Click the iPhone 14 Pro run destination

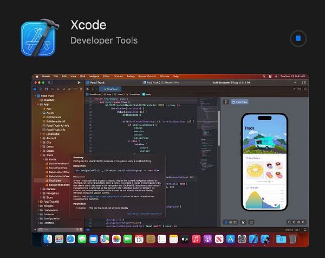(x=170, y=82)
